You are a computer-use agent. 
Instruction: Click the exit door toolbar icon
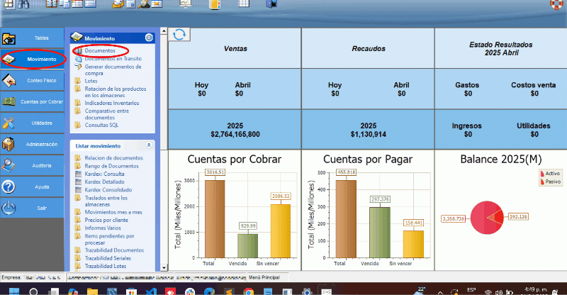pos(270,4)
